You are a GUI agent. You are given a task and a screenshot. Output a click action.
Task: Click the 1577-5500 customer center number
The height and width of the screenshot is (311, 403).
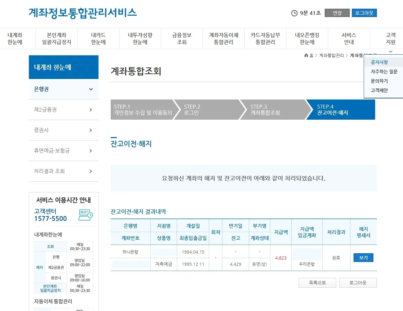[50, 218]
